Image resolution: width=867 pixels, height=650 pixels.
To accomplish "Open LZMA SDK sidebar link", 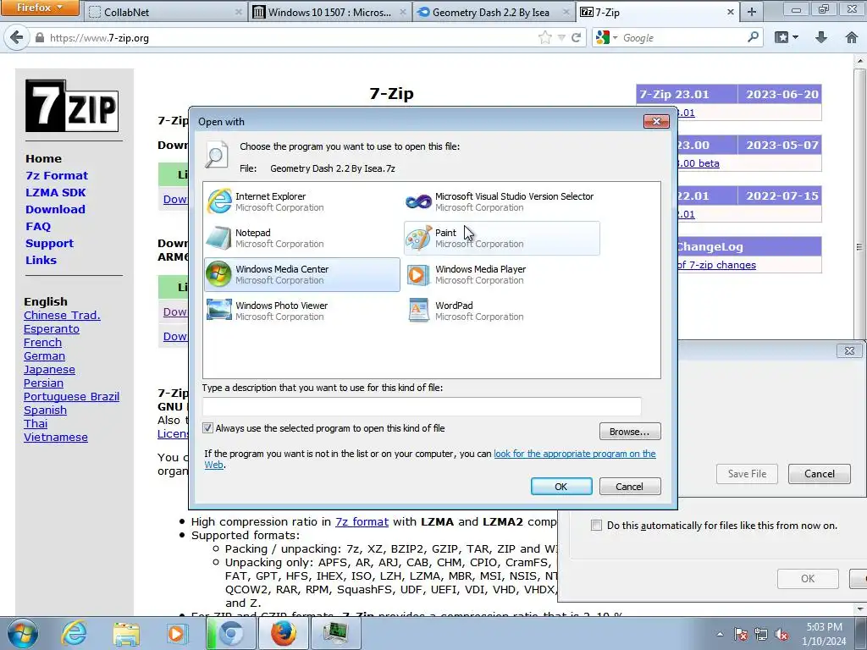I will point(56,192).
